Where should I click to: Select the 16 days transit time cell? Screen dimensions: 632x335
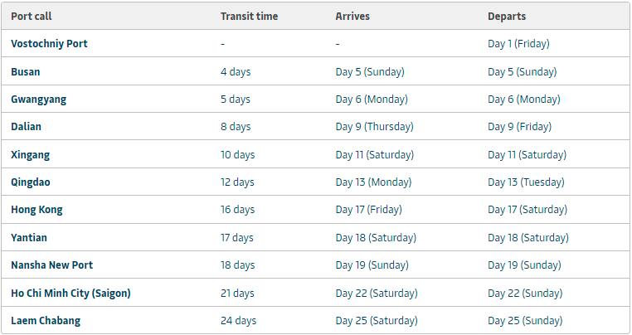coord(237,210)
